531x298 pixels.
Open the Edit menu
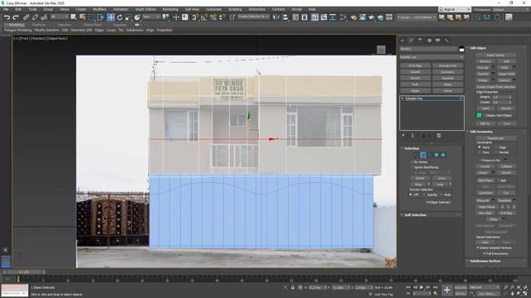click(x=18, y=9)
